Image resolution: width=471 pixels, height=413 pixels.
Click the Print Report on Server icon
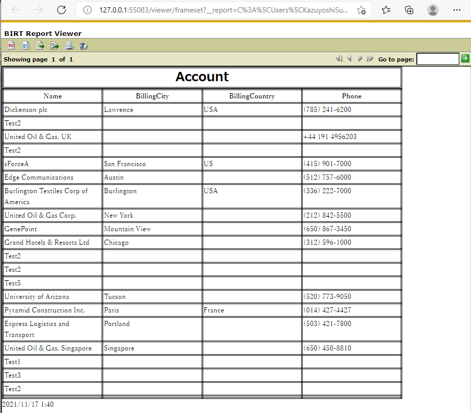(83, 46)
